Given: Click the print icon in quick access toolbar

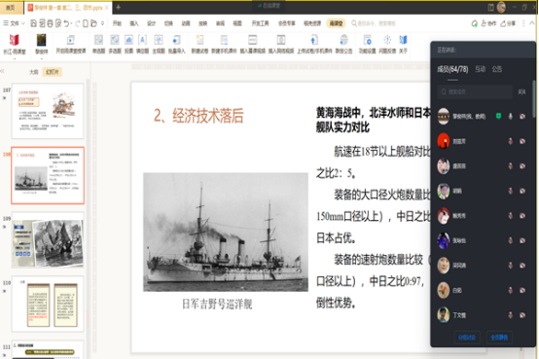Looking at the screenshot, I should pos(51,23).
